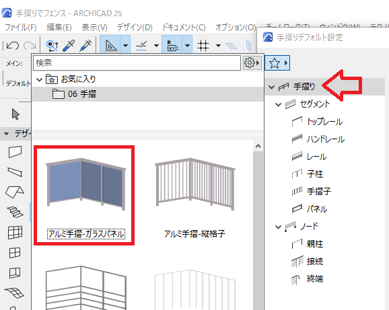Select the アルミ手摺-縦格子 favorite thumbnail

click(194, 196)
